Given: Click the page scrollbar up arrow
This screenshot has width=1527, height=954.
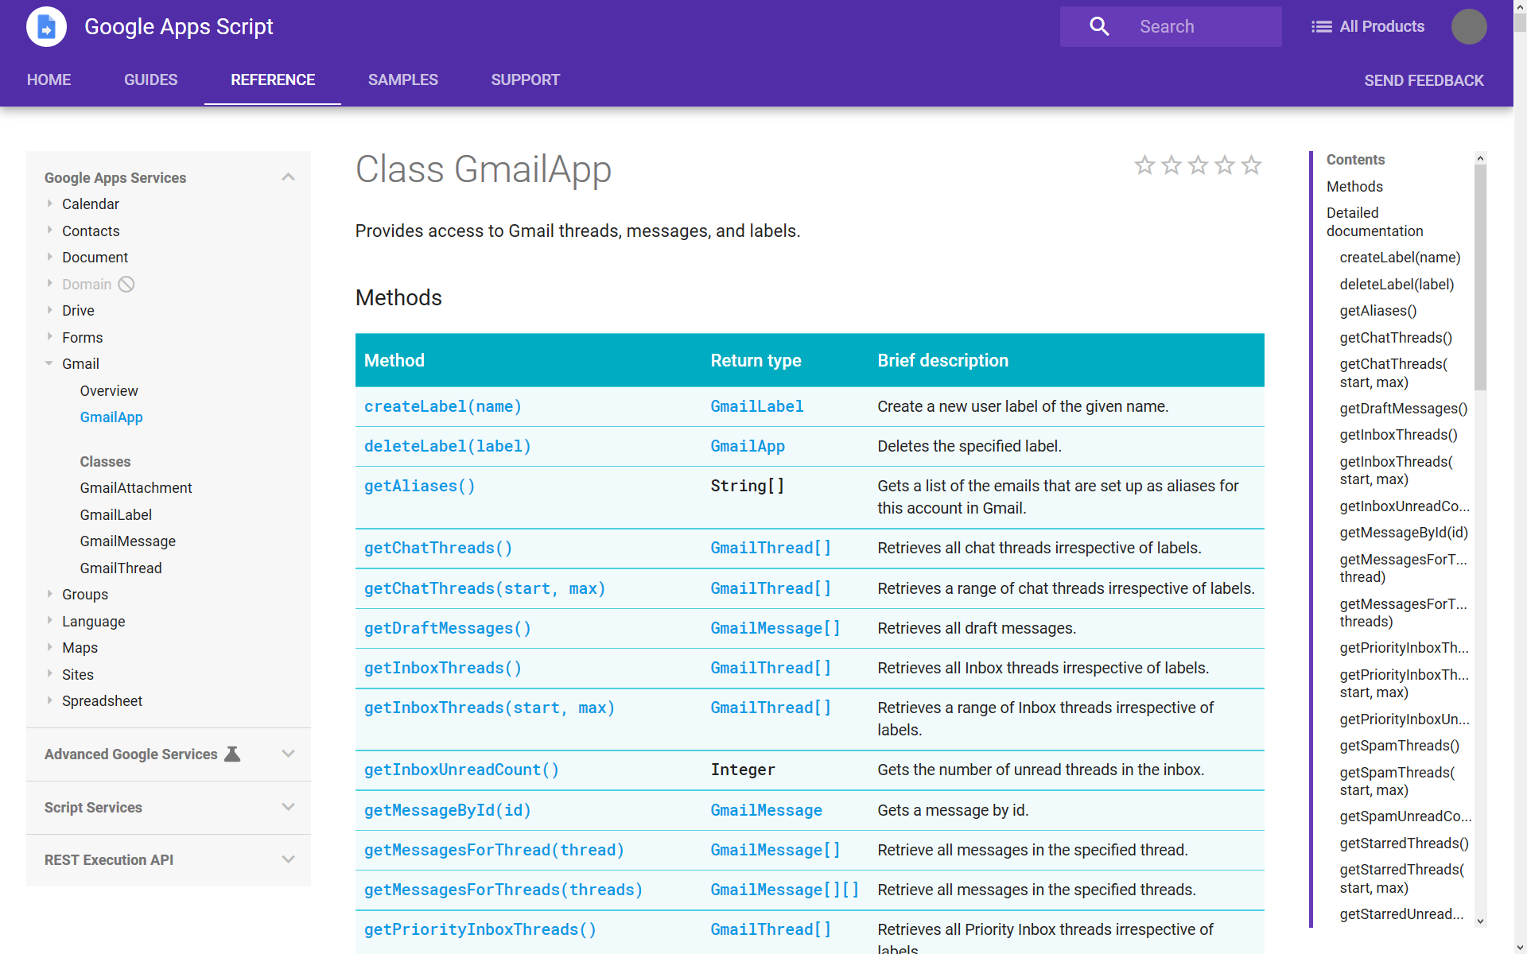Looking at the screenshot, I should [1520, 6].
